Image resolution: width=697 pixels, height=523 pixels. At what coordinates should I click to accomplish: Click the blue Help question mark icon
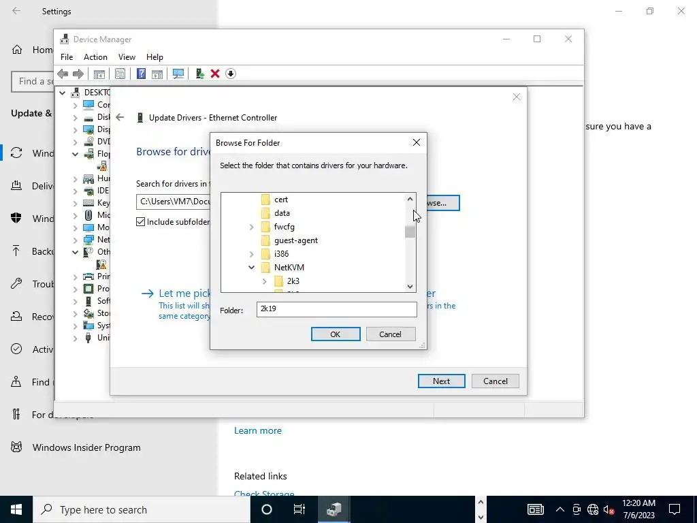click(x=141, y=74)
